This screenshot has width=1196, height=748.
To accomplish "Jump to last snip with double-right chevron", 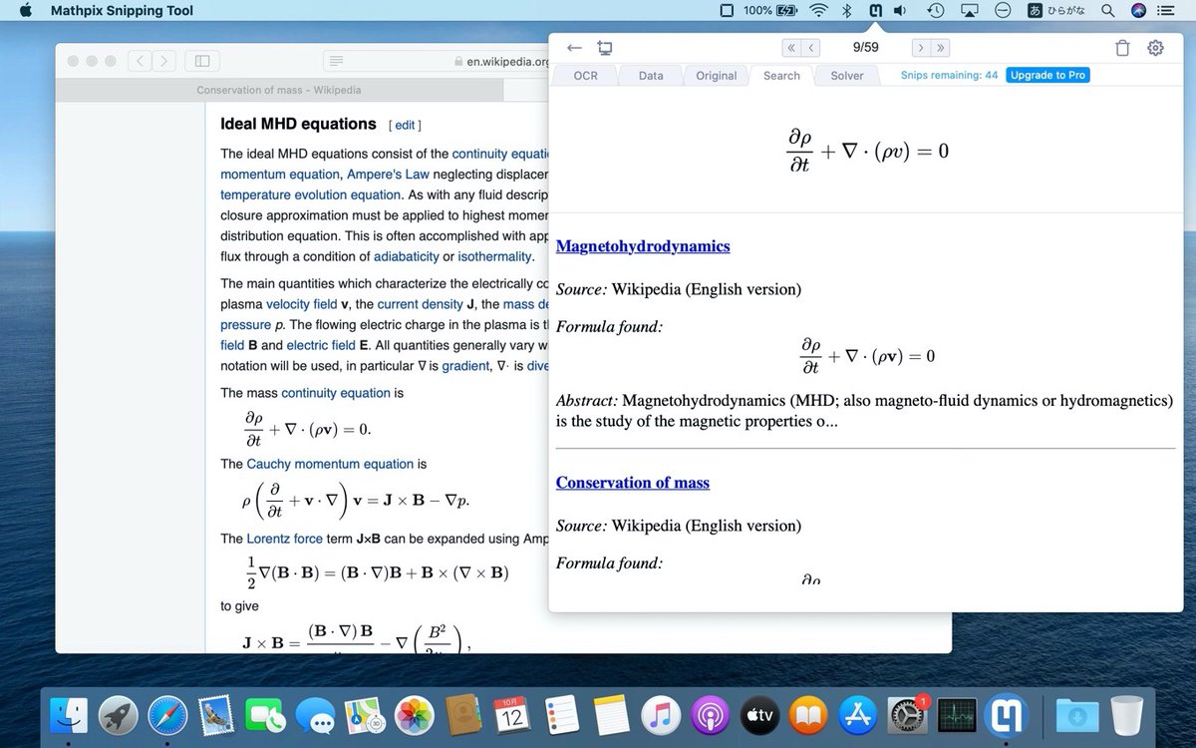I will [x=940, y=48].
